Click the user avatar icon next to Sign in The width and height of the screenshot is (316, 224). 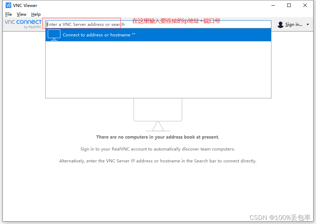(280, 24)
